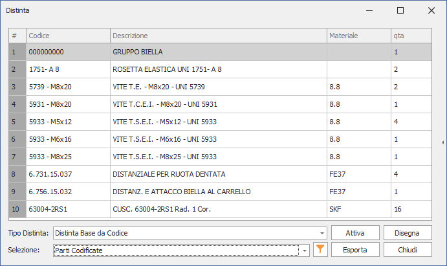Maximize the Distinta window

[x=400, y=10]
